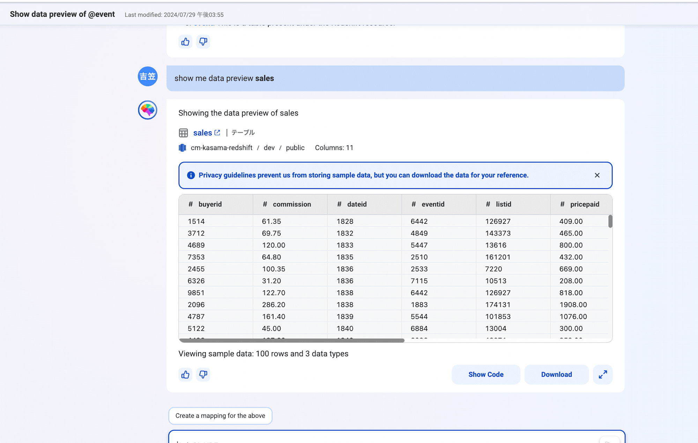Sort by the buyerid column header

pyautogui.click(x=216, y=204)
